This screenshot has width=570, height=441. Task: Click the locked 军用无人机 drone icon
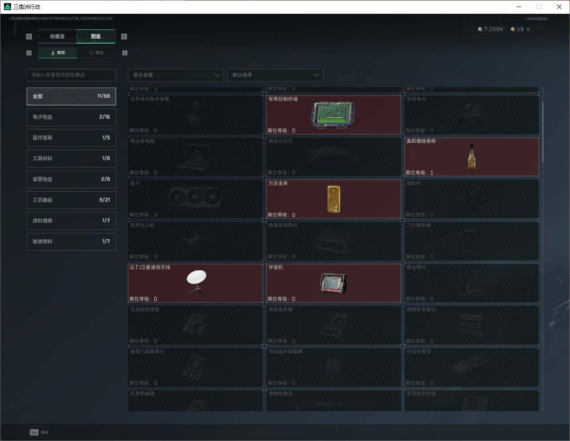(x=194, y=239)
